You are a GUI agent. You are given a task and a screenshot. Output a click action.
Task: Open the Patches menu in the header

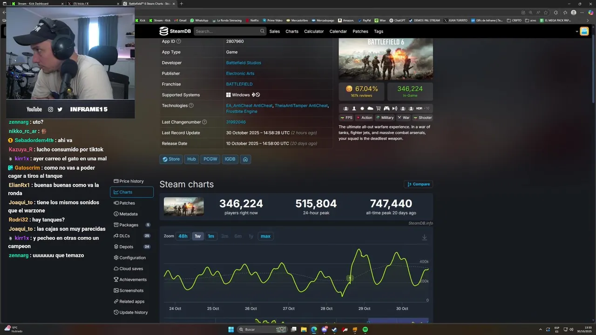coord(360,31)
